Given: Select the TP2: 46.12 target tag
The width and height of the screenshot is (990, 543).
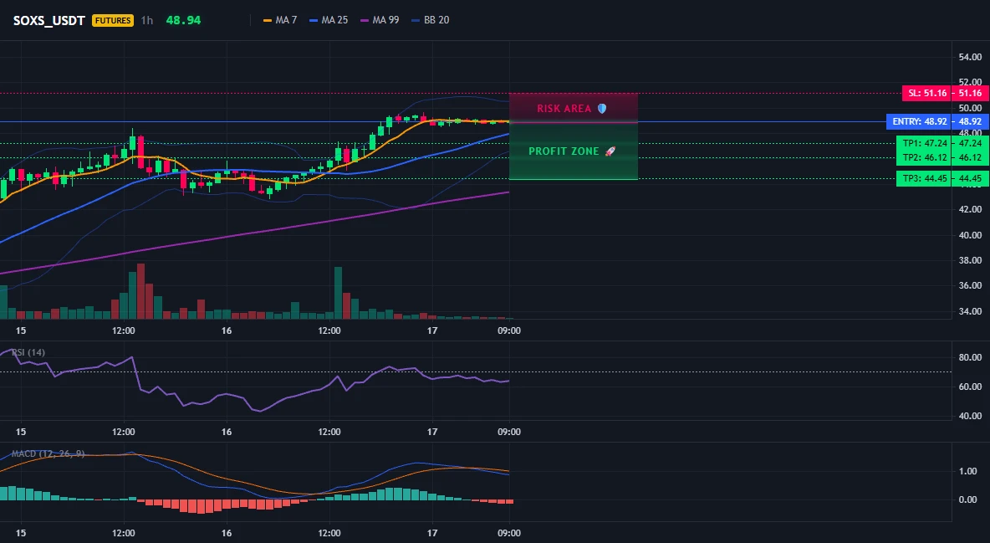Looking at the screenshot, I should pyautogui.click(x=924, y=157).
